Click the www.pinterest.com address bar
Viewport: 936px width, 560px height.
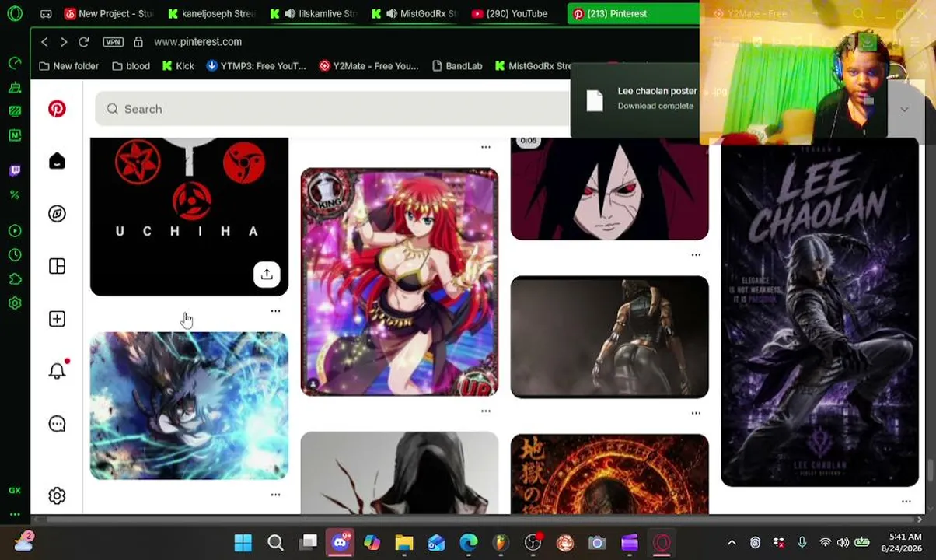click(197, 42)
